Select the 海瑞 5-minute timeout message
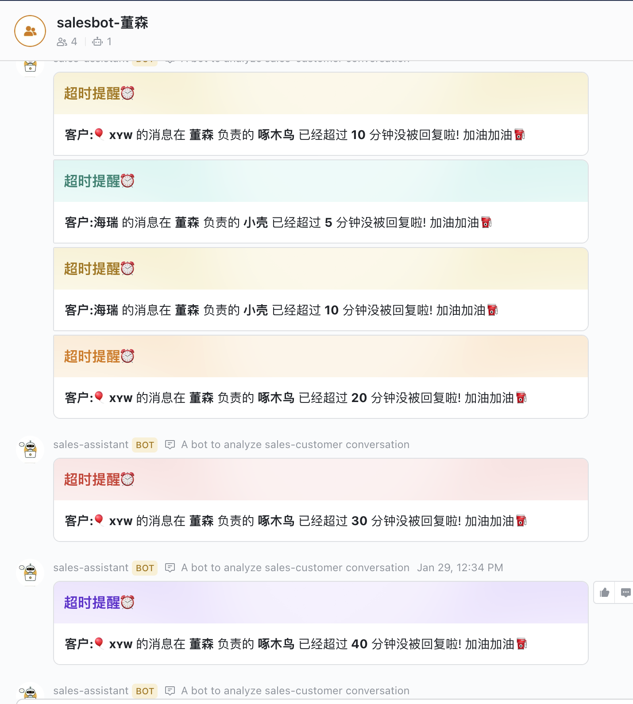Image resolution: width=633 pixels, height=704 pixels. tap(278, 222)
